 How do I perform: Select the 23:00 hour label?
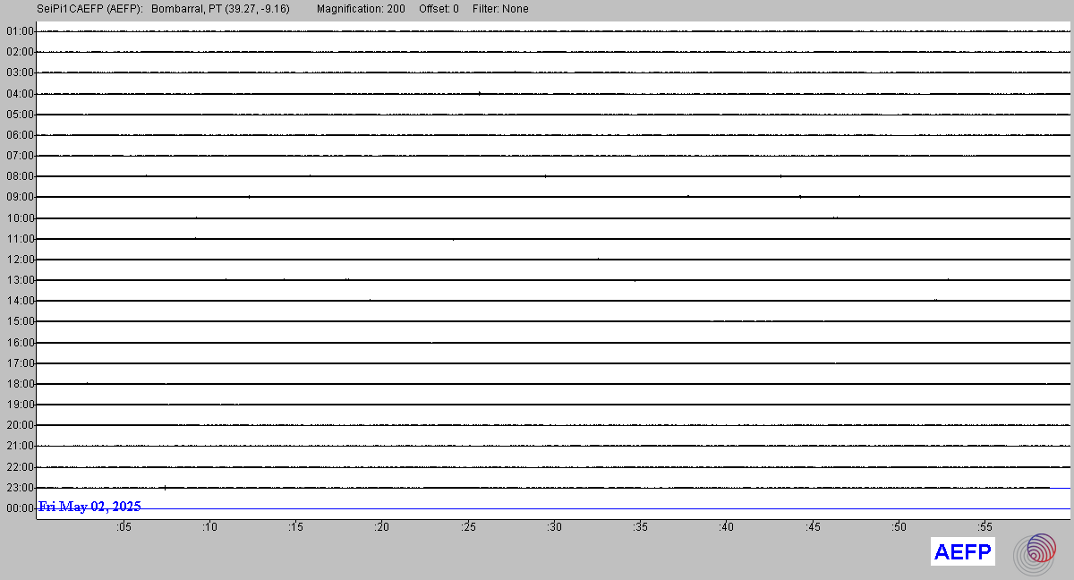pyautogui.click(x=20, y=488)
